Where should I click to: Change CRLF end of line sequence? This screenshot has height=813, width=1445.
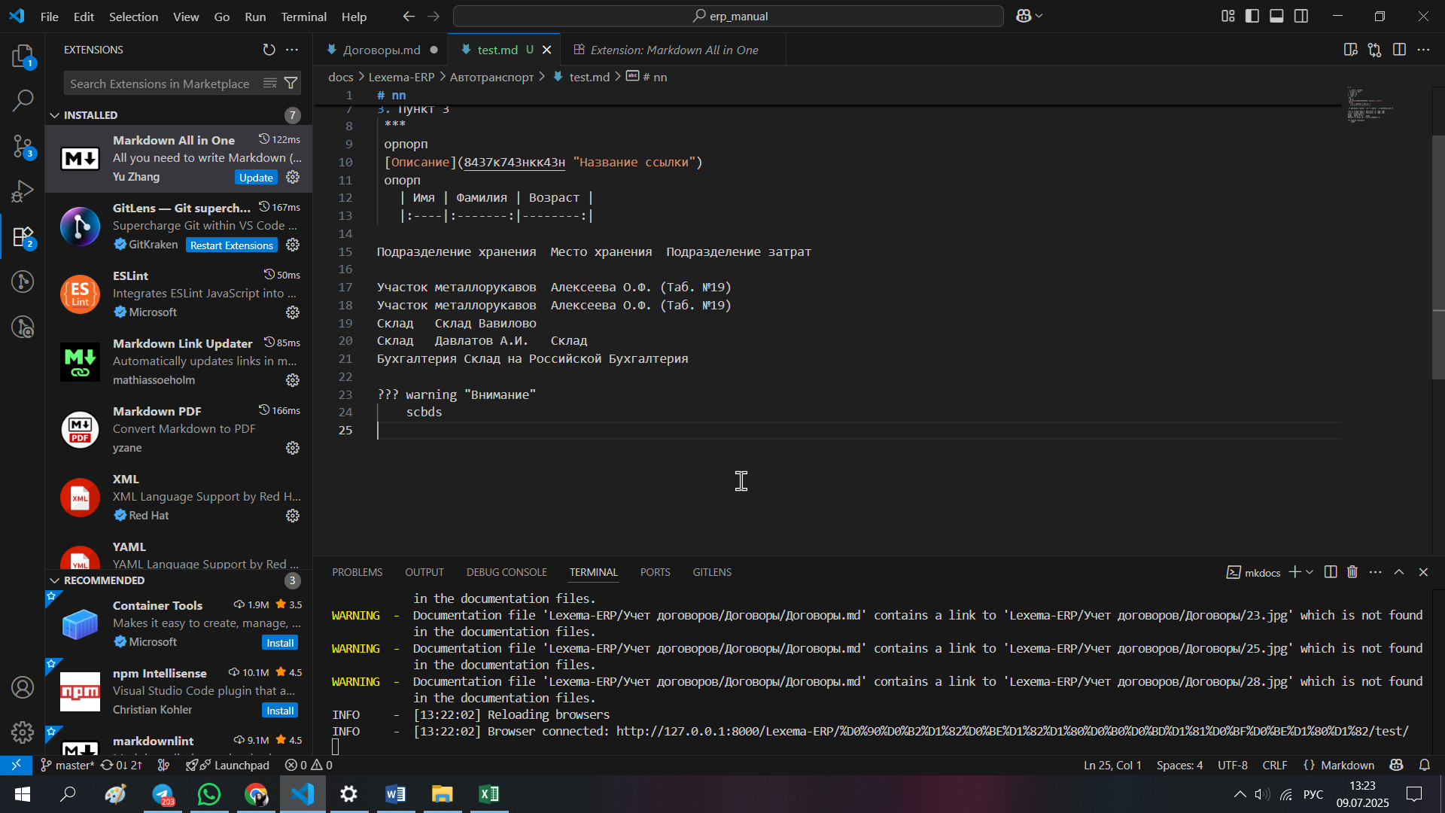[1275, 765]
